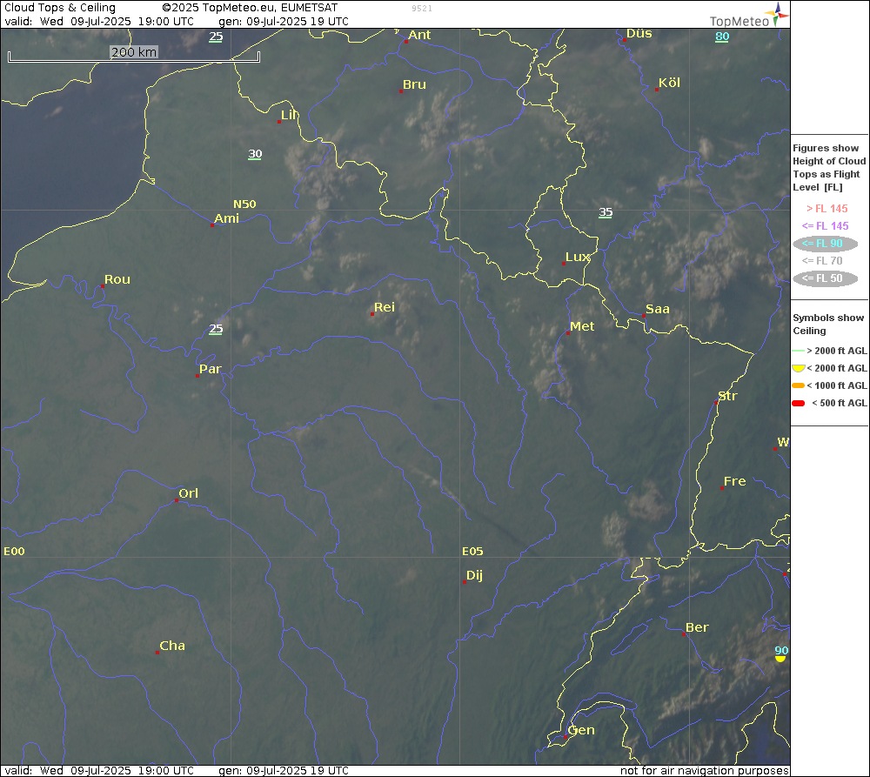Click the Lil city label
Screen dimensions: 870x777
click(x=289, y=115)
